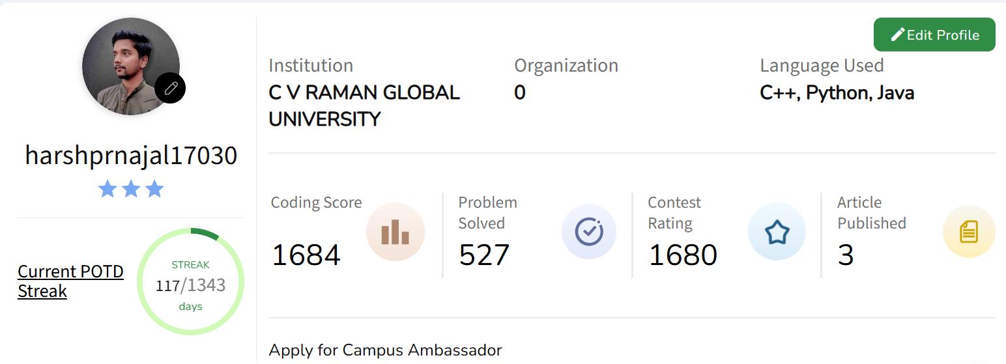Click the pencil icon on profile photo
1006x364 pixels.
[x=170, y=87]
